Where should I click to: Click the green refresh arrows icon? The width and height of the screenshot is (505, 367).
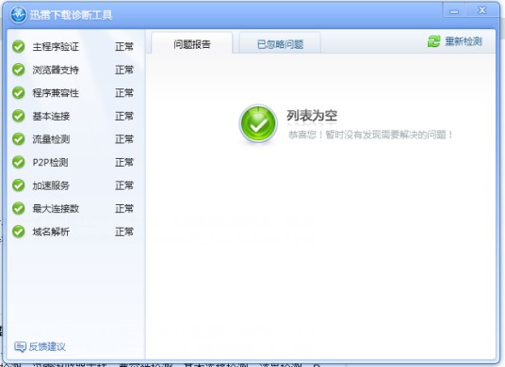[x=433, y=41]
